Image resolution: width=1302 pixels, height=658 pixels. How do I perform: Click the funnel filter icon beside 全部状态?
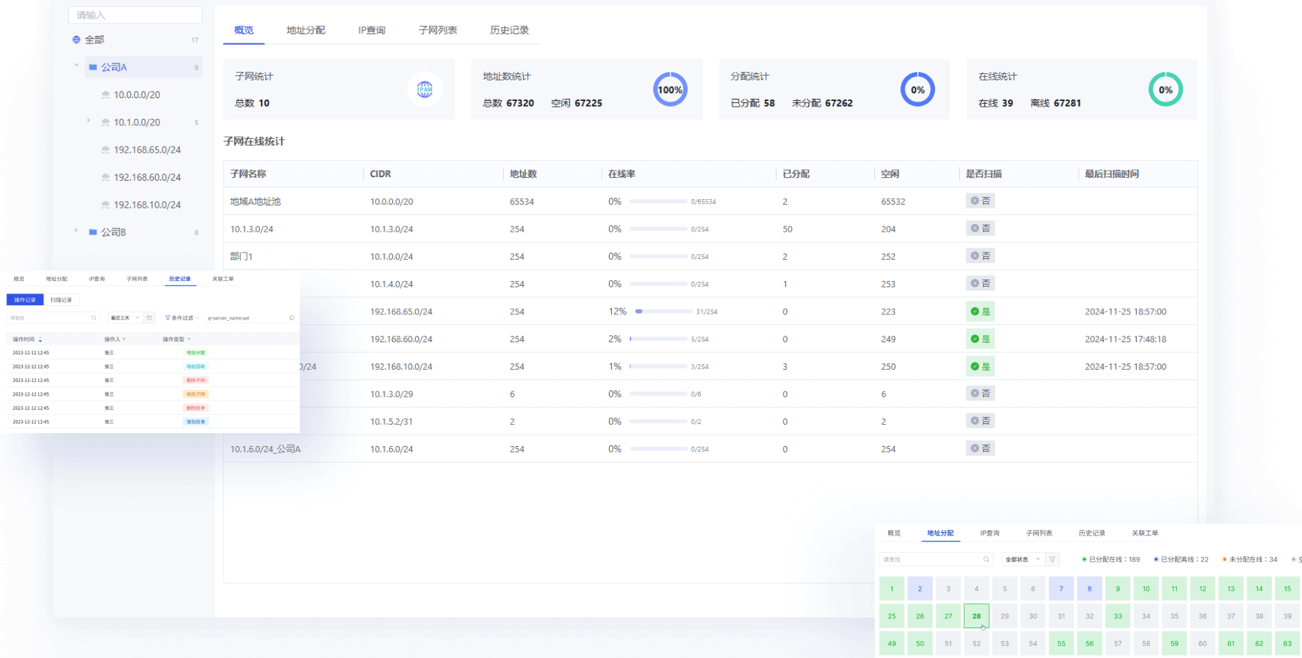[1052, 559]
